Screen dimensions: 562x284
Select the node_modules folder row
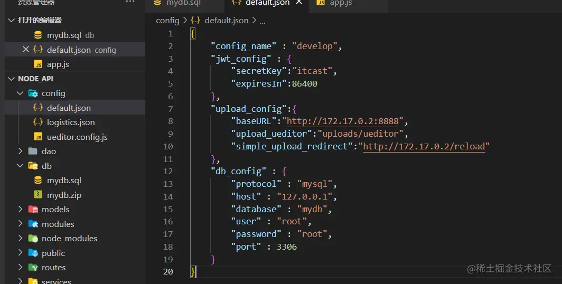(x=74, y=238)
